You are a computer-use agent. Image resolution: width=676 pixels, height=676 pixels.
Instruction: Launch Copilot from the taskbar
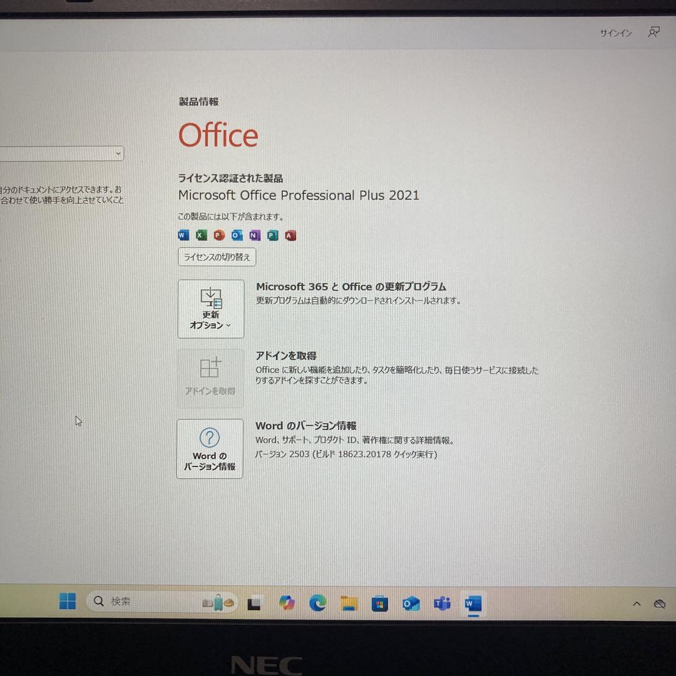[286, 603]
